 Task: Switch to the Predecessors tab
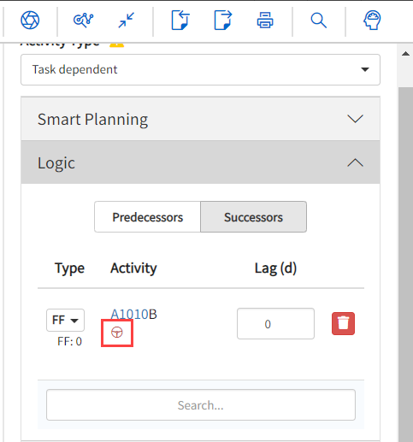click(147, 217)
